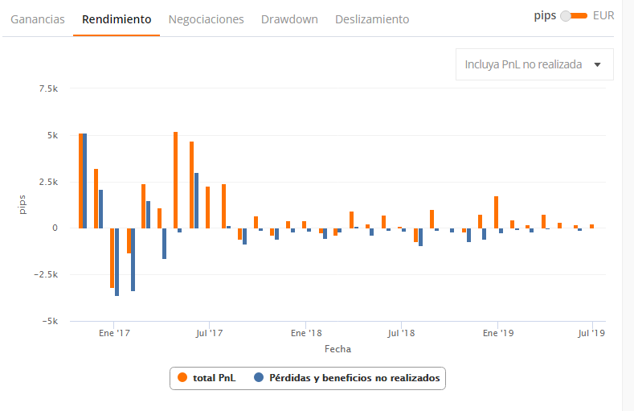Click the Fecha axis title
The image size is (634, 411).
point(337,349)
